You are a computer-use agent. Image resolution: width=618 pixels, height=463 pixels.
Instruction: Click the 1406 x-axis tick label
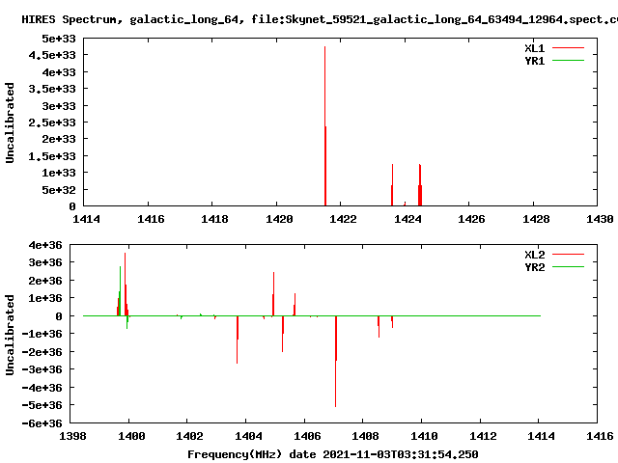(x=307, y=436)
